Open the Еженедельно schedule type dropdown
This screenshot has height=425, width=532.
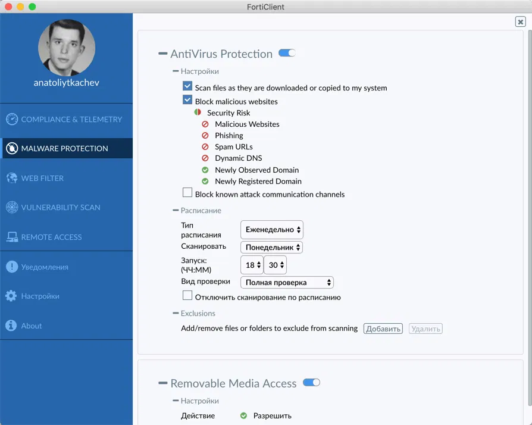(272, 230)
